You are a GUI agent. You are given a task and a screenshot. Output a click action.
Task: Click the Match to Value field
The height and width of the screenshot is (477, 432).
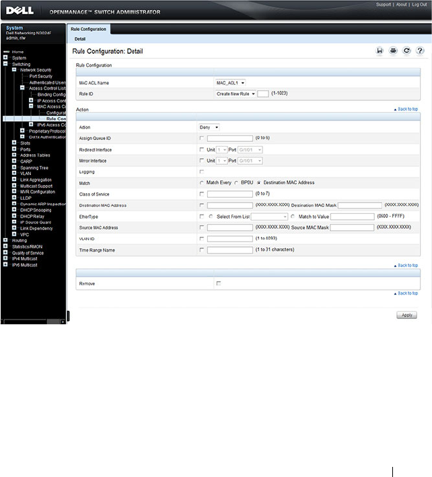[353, 217]
